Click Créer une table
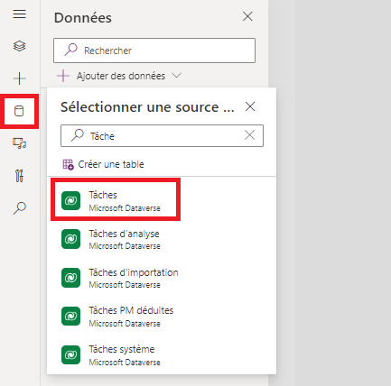This screenshot has width=391, height=386. click(103, 164)
